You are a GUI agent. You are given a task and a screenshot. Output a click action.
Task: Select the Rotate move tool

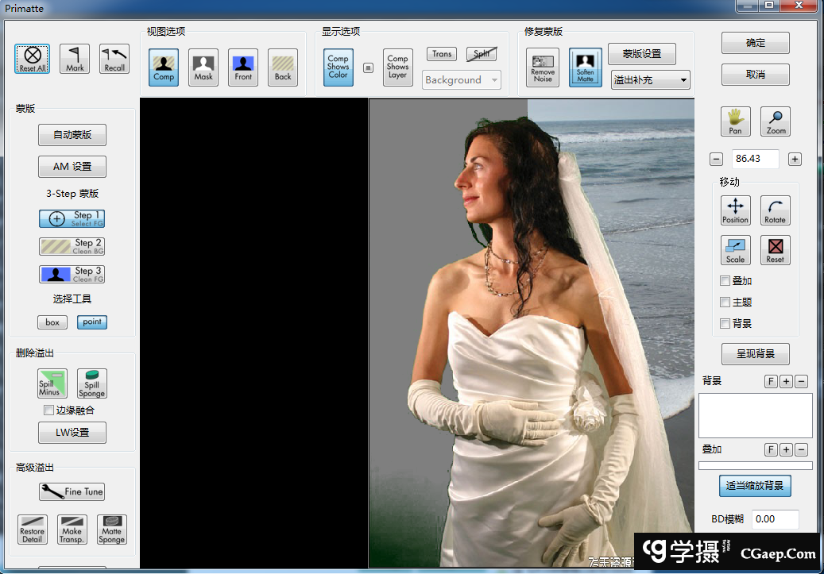(775, 210)
